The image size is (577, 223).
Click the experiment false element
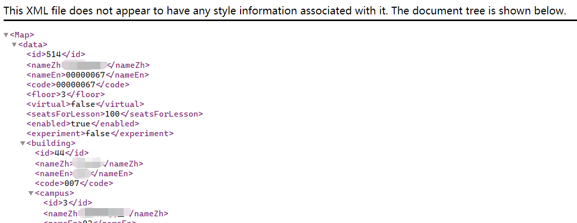coord(100,134)
